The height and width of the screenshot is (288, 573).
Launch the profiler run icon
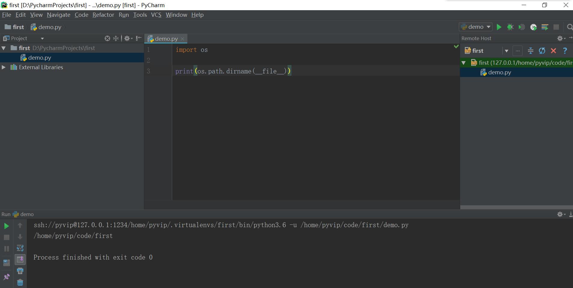point(533,27)
